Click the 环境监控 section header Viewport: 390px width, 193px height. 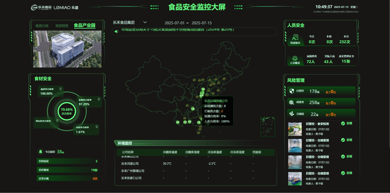pos(125,143)
